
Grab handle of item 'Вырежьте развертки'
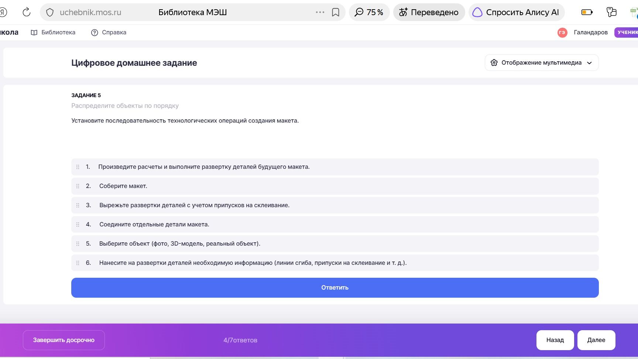pyautogui.click(x=78, y=205)
